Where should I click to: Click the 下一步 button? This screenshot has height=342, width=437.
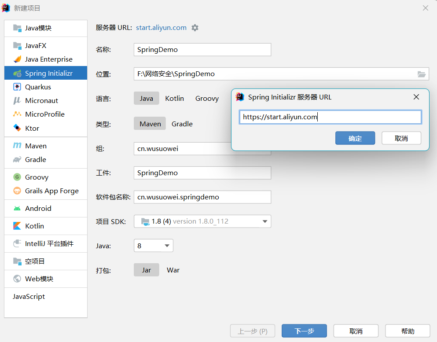[304, 331]
